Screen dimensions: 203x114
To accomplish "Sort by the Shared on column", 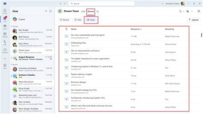I will (136, 29).
